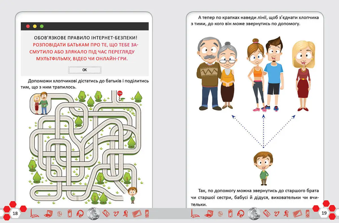Select the laptop icon on page 18
Screen dimensions: 339x223
tap(48, 213)
